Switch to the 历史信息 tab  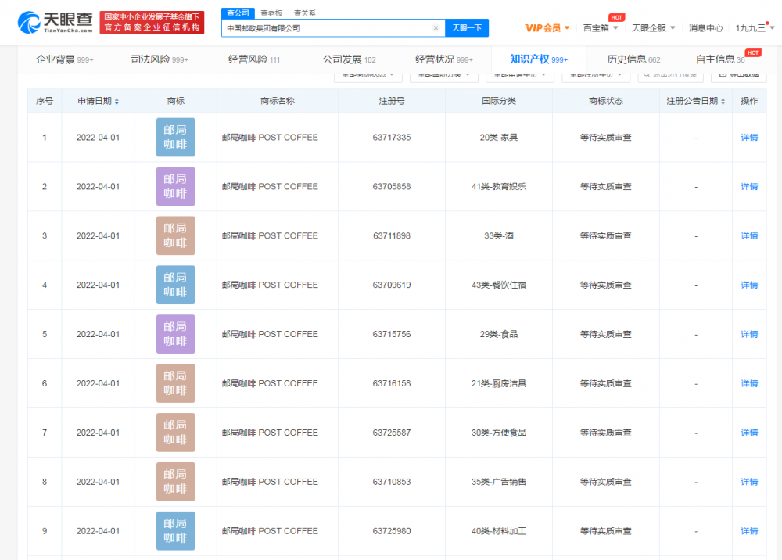[x=633, y=59]
